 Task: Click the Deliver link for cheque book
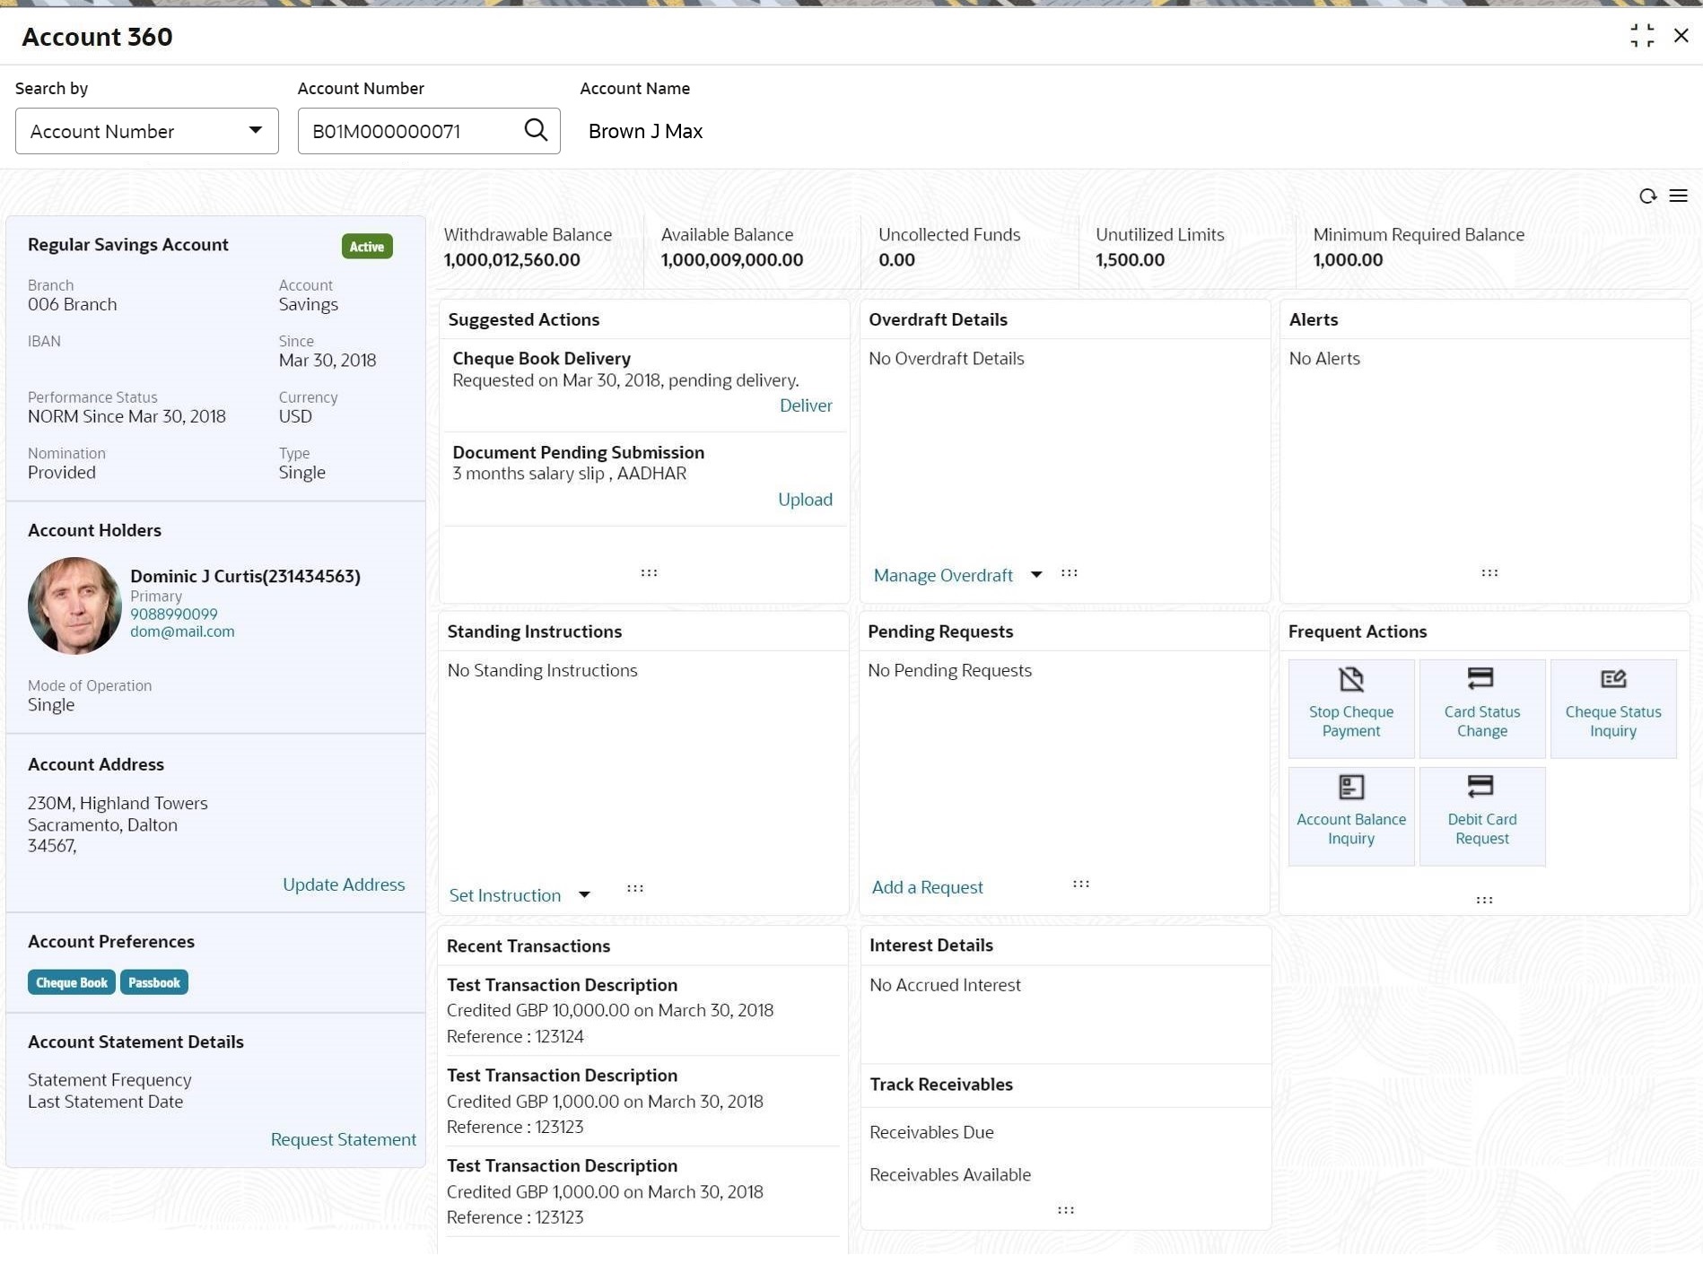coord(806,405)
